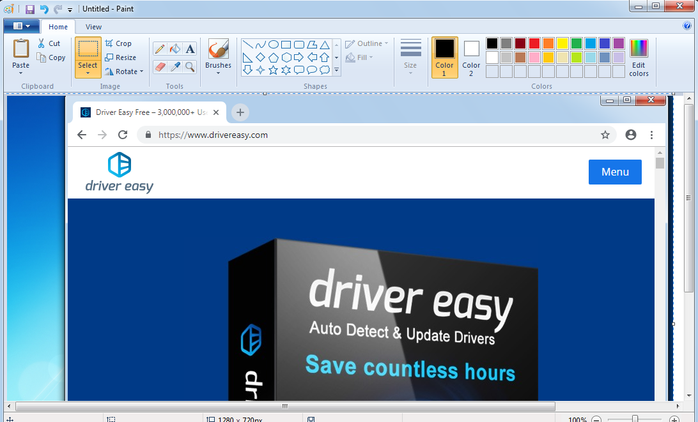Choose the Diamond shape
Screen dimensions: 698x422
pos(261,57)
